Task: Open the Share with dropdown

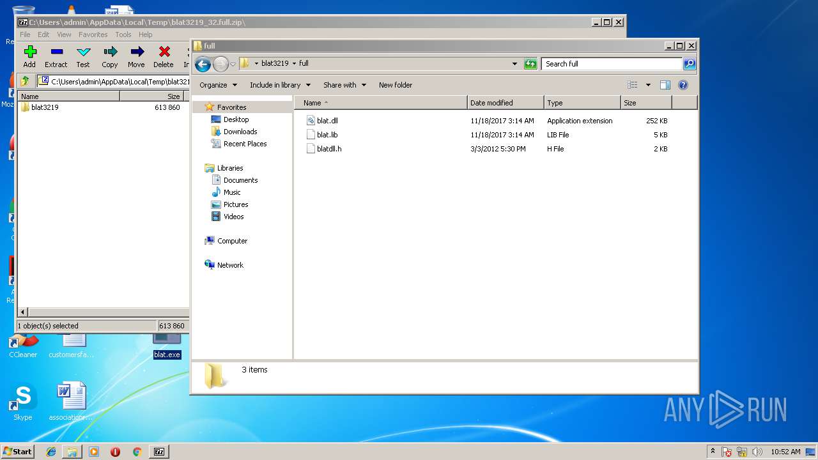Action: click(344, 85)
